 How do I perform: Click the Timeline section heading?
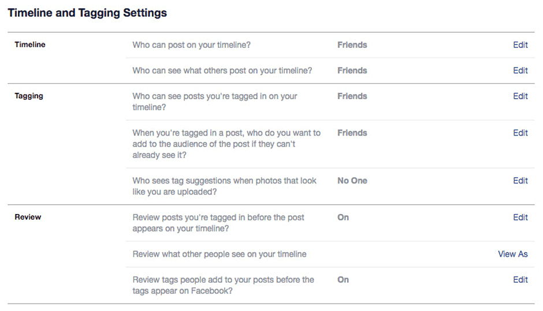tap(30, 44)
